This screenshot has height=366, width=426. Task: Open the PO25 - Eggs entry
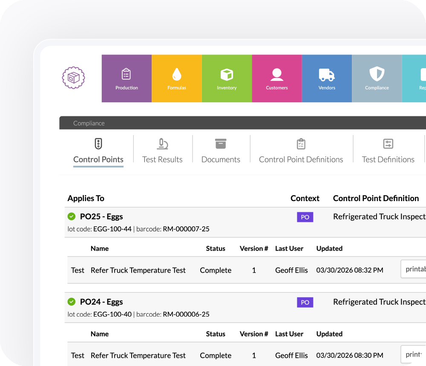(x=101, y=216)
